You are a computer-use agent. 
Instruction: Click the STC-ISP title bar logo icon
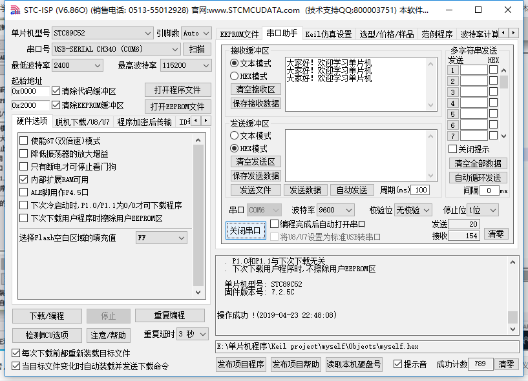pyautogui.click(x=15, y=10)
